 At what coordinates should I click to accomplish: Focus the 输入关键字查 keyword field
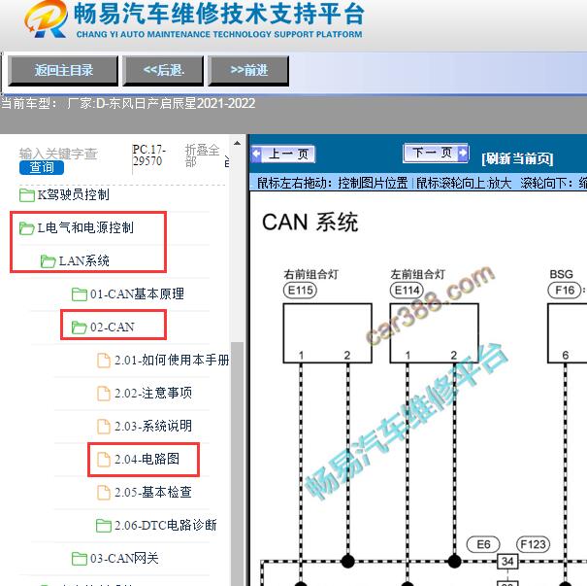pos(58,154)
